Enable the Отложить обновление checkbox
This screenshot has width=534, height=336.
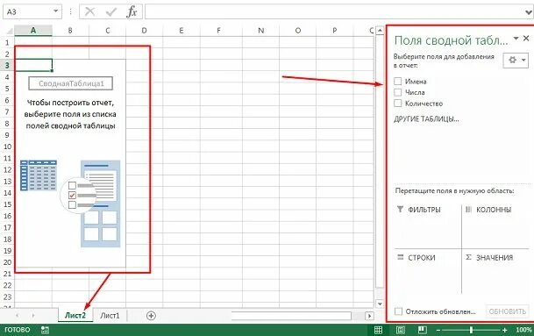tap(398, 311)
